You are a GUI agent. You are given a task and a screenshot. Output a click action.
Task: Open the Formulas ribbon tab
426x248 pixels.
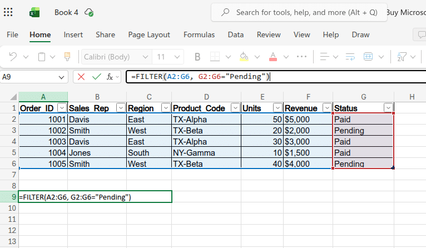pyautogui.click(x=199, y=34)
